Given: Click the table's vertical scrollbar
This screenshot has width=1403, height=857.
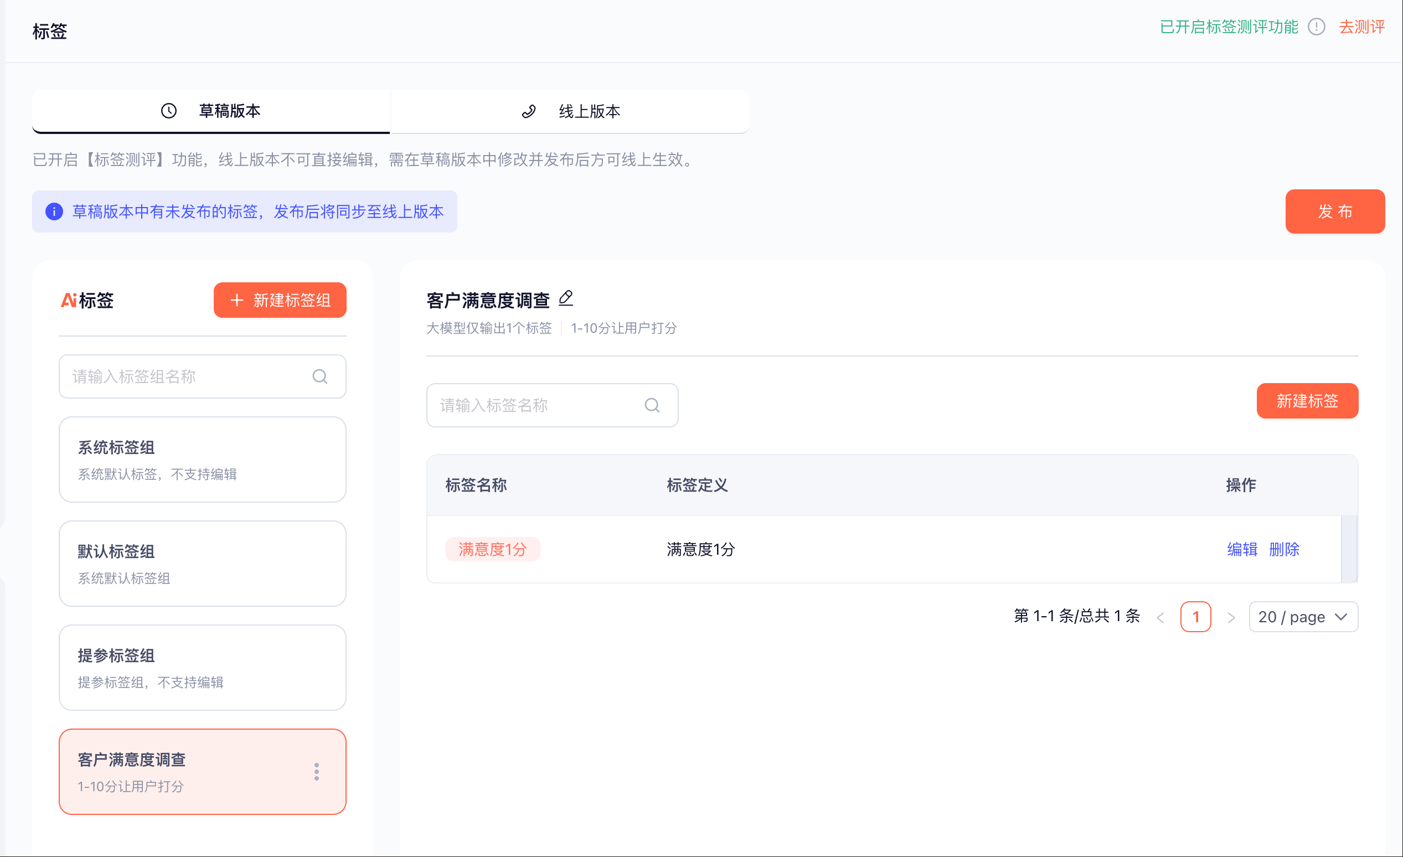Looking at the screenshot, I should (1349, 550).
